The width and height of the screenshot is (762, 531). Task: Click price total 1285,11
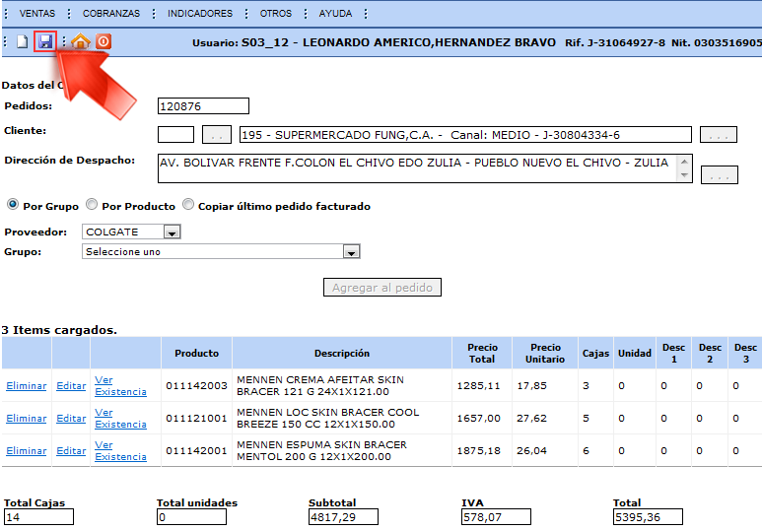tap(479, 386)
